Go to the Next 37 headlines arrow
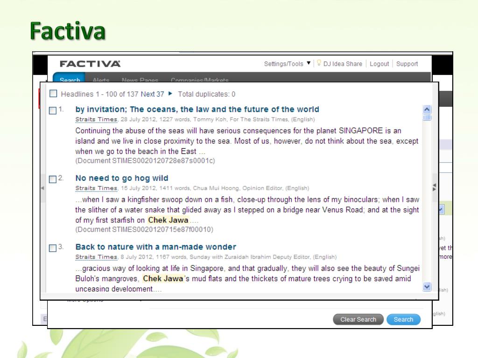The height and width of the screenshot is (358, 478). click(x=170, y=94)
